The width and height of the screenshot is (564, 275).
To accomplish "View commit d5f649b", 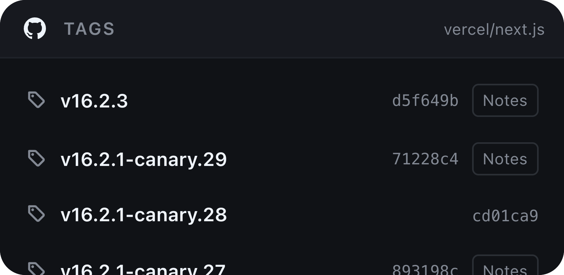I will 425,101.
